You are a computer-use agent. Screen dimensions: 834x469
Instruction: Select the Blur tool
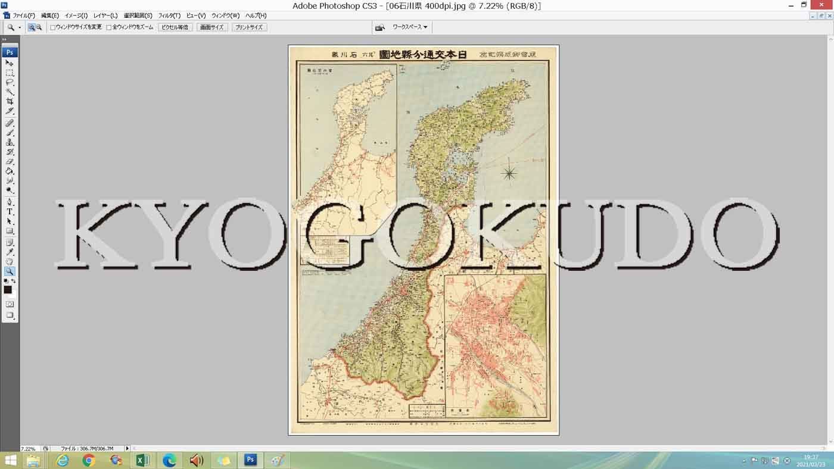point(10,180)
